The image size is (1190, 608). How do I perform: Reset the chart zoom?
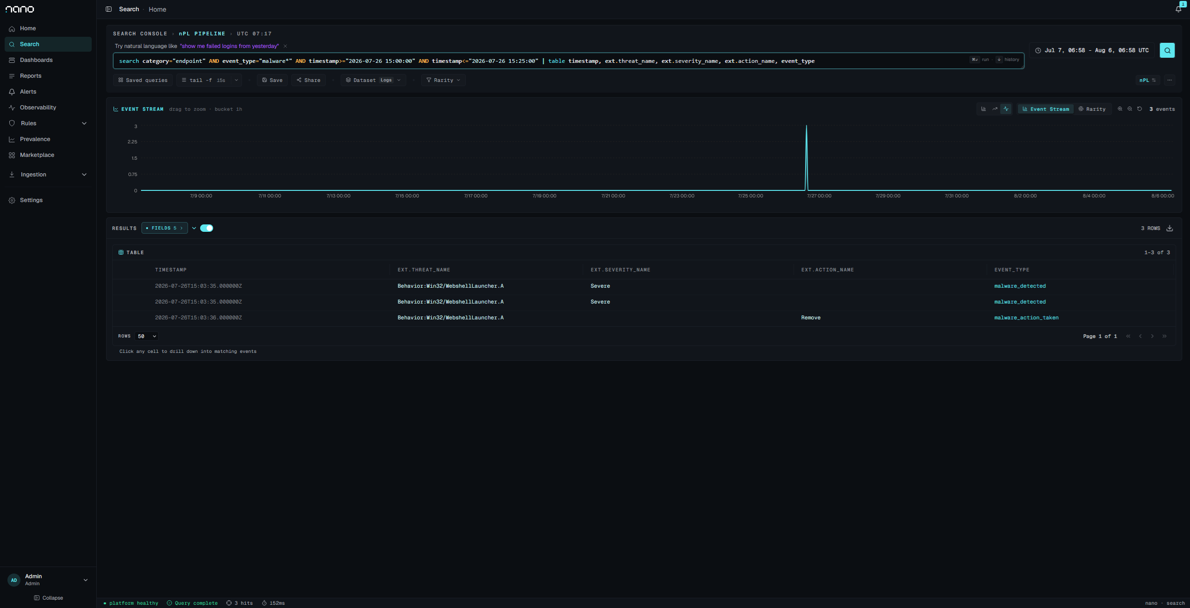tap(1139, 109)
